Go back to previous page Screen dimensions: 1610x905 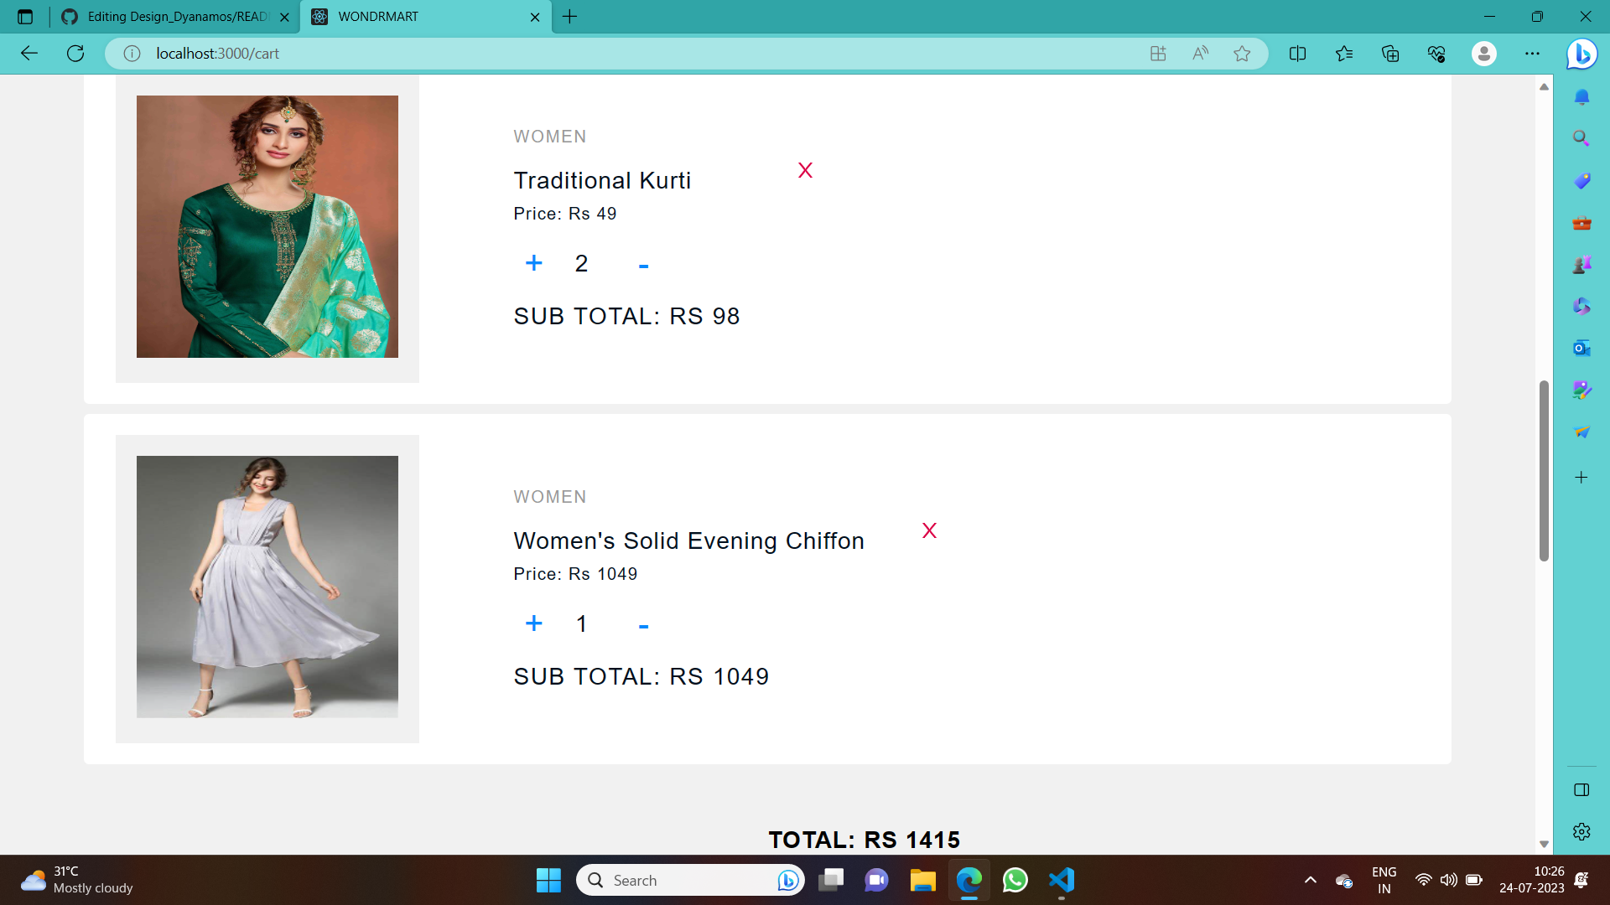(29, 54)
